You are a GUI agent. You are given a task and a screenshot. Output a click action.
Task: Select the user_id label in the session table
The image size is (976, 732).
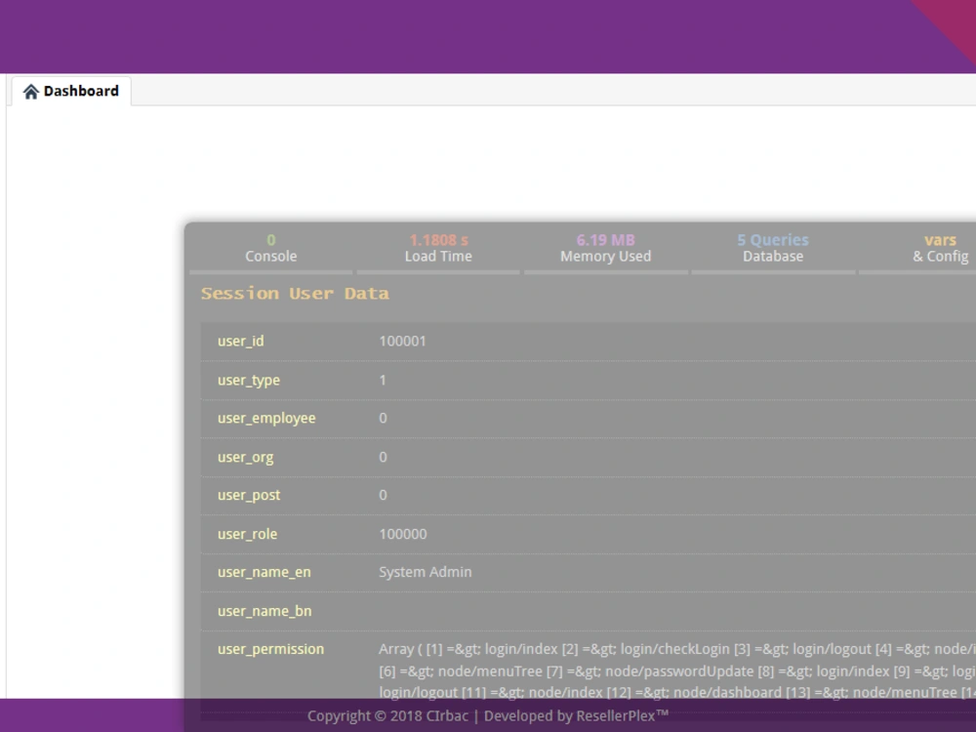point(240,341)
